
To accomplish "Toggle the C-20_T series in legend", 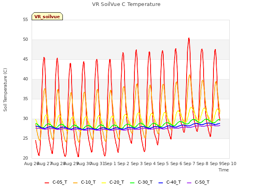I will (113, 182).
